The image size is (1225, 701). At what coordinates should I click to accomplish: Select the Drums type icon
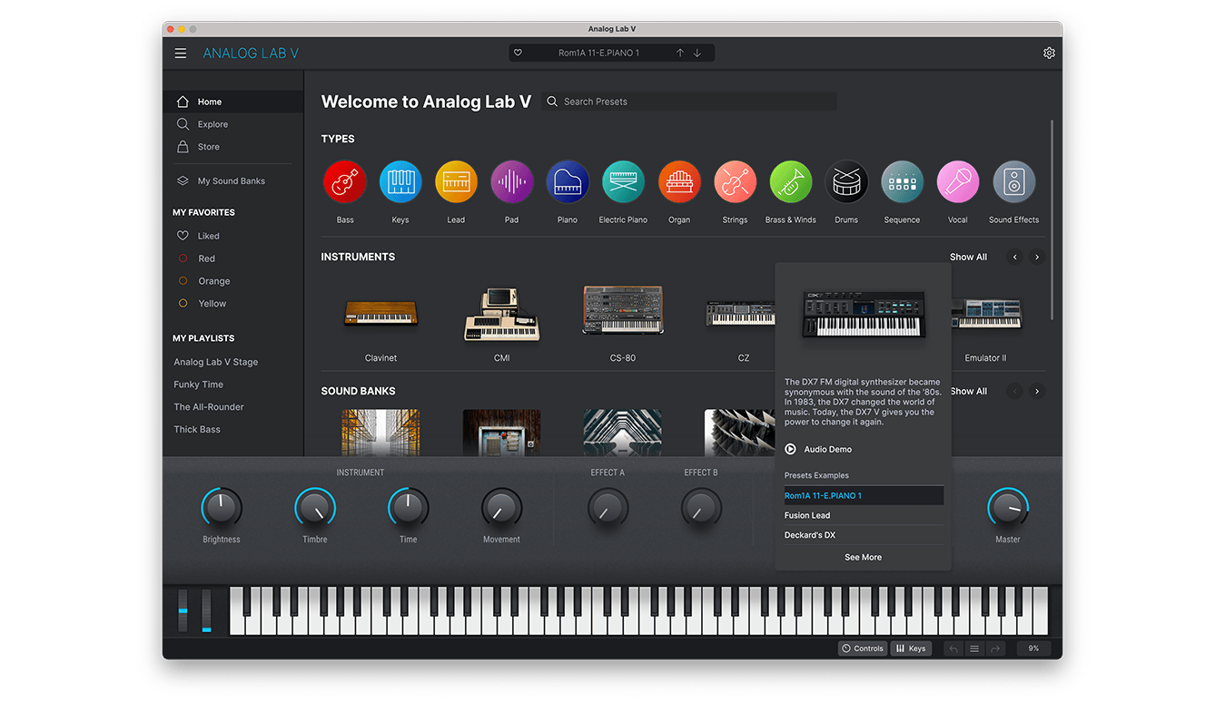(846, 180)
